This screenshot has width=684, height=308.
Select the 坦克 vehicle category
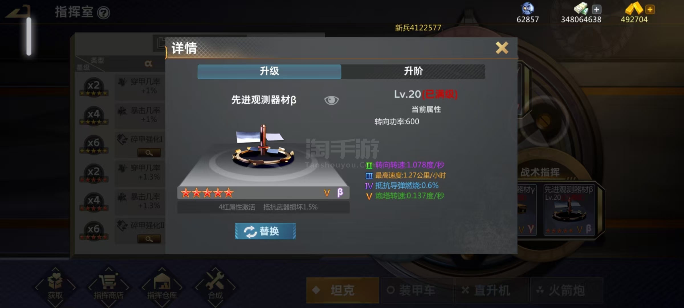point(343,290)
